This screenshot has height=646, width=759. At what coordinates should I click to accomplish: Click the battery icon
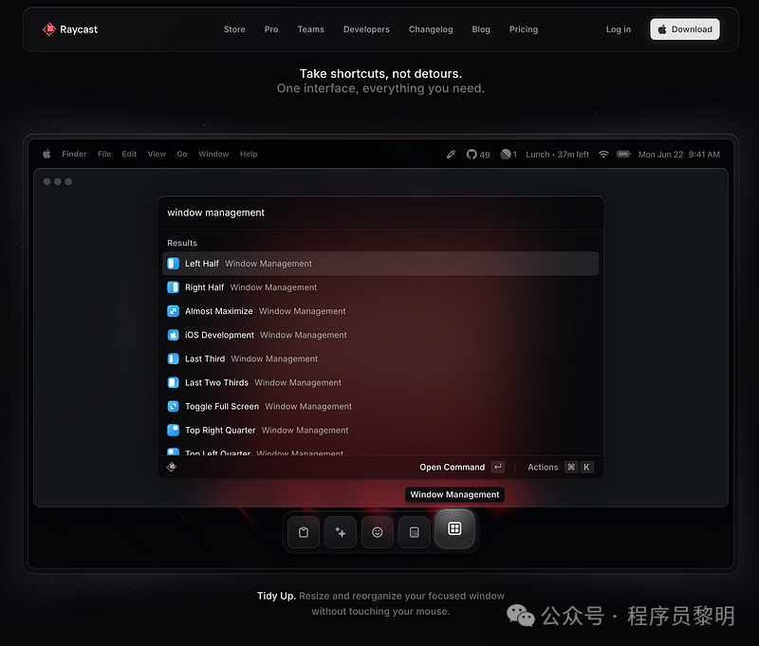point(623,154)
